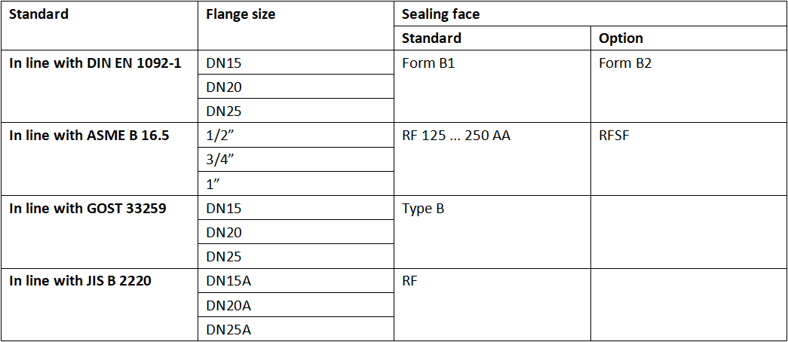
Task: Click the DN15A flange size cell
Action: (x=228, y=281)
